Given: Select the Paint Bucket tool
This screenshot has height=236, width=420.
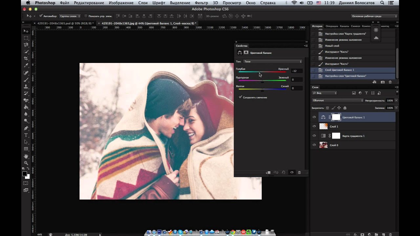Looking at the screenshot, I should point(26,107).
